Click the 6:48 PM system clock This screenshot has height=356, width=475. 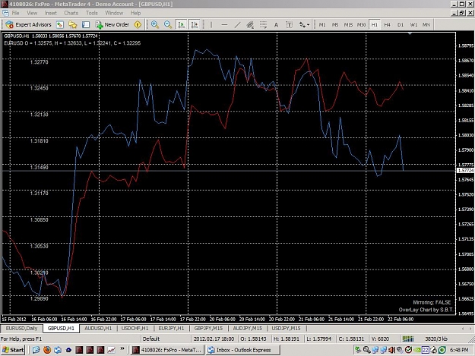[459, 350]
